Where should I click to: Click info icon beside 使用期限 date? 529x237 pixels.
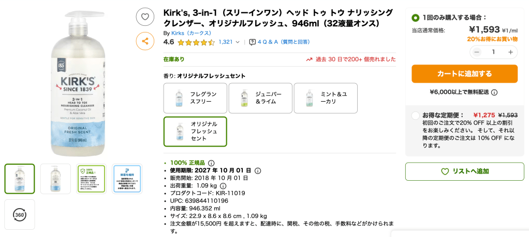(258, 171)
